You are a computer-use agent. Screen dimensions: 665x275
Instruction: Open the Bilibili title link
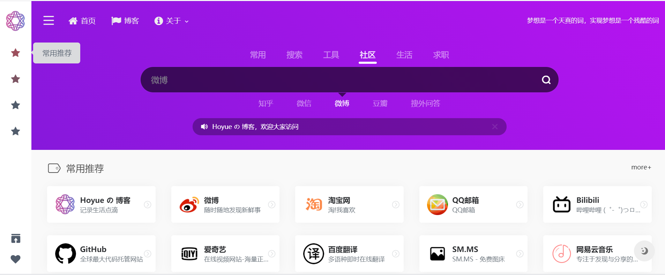tap(588, 200)
